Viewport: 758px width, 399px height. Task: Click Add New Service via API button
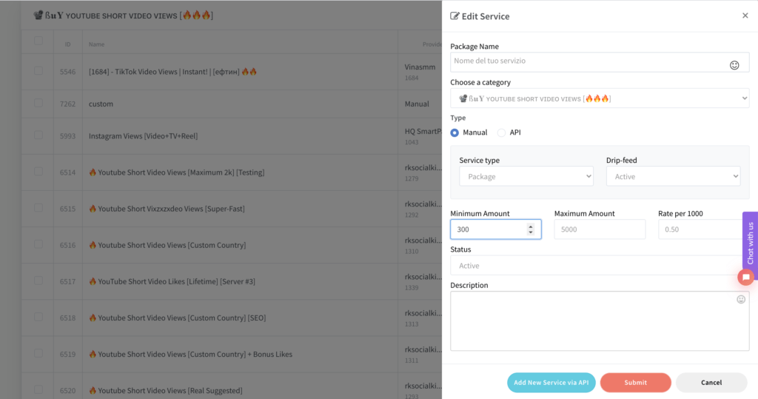551,382
